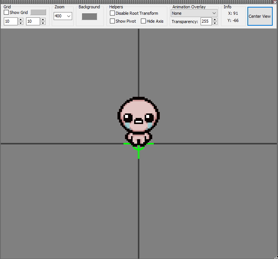This screenshot has width=278, height=259.
Task: Click the Transparency value field
Action: (x=206, y=21)
